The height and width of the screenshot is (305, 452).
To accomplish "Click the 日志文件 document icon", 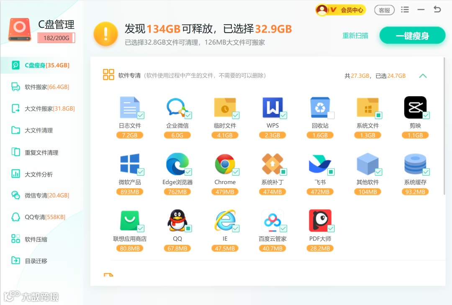I will 130,107.
